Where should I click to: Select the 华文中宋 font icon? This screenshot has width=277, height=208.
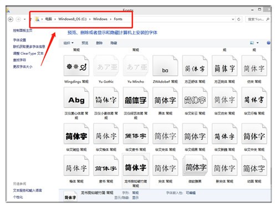[x=254, y=134]
